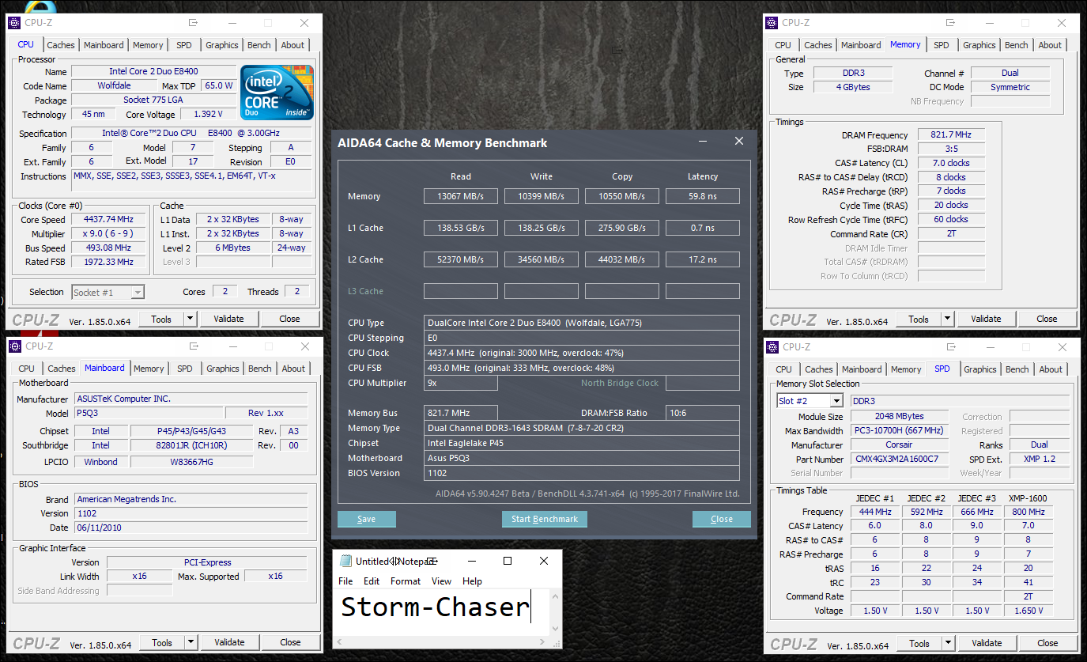Click the Notepad icon in the Untitled window title bar
The width and height of the screenshot is (1087, 662).
[x=345, y=561]
